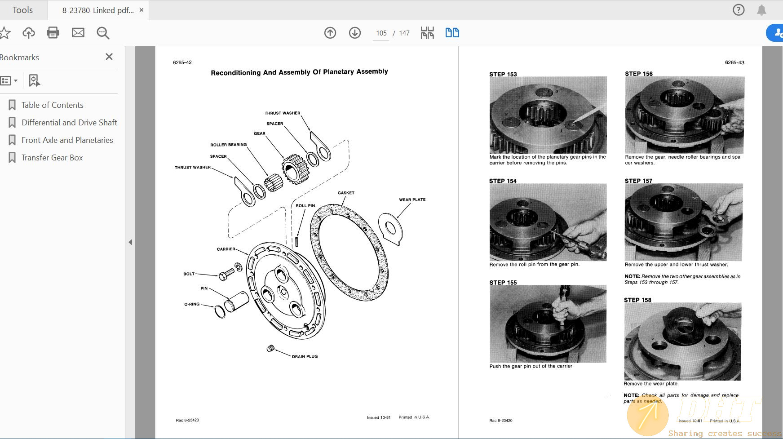The height and width of the screenshot is (439, 783).
Task: Close the Bookmarks panel
Action: [x=109, y=57]
